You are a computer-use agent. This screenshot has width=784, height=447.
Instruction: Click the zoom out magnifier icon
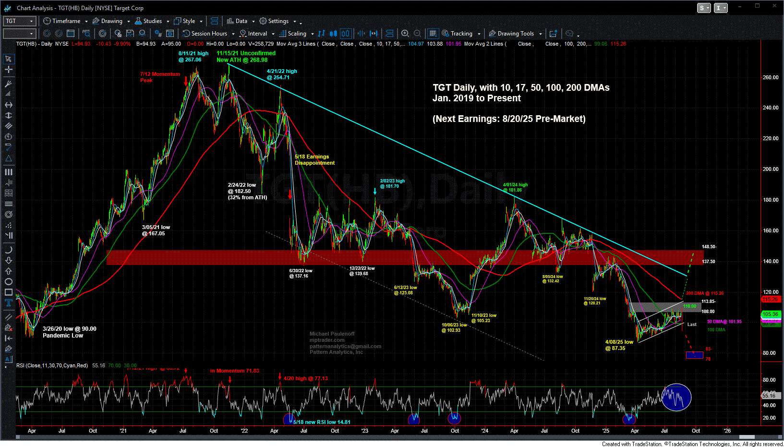coord(418,34)
